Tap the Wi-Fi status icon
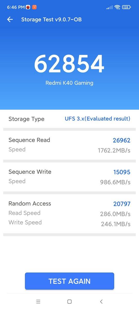This screenshot has height=310, width=139. click(117, 7)
